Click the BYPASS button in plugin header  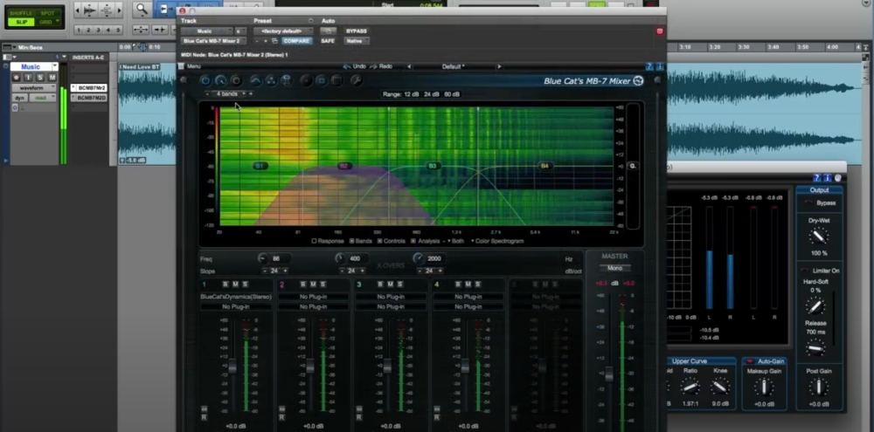click(x=357, y=31)
